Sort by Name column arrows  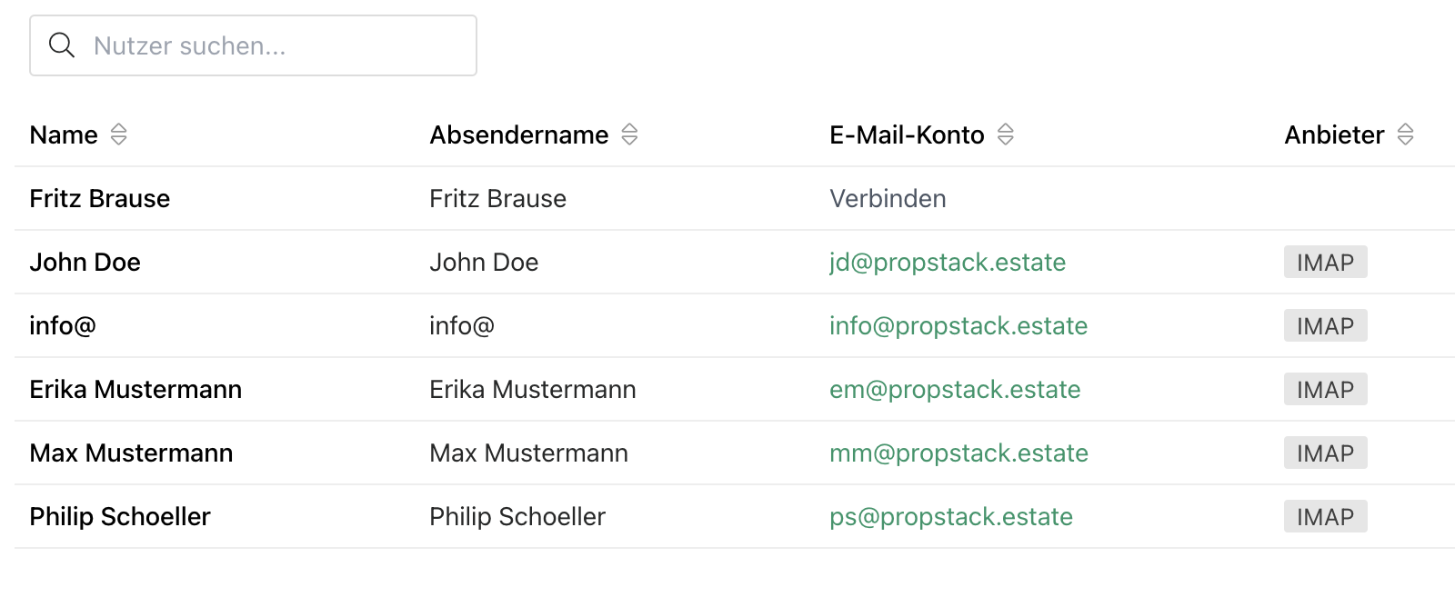pos(118,135)
